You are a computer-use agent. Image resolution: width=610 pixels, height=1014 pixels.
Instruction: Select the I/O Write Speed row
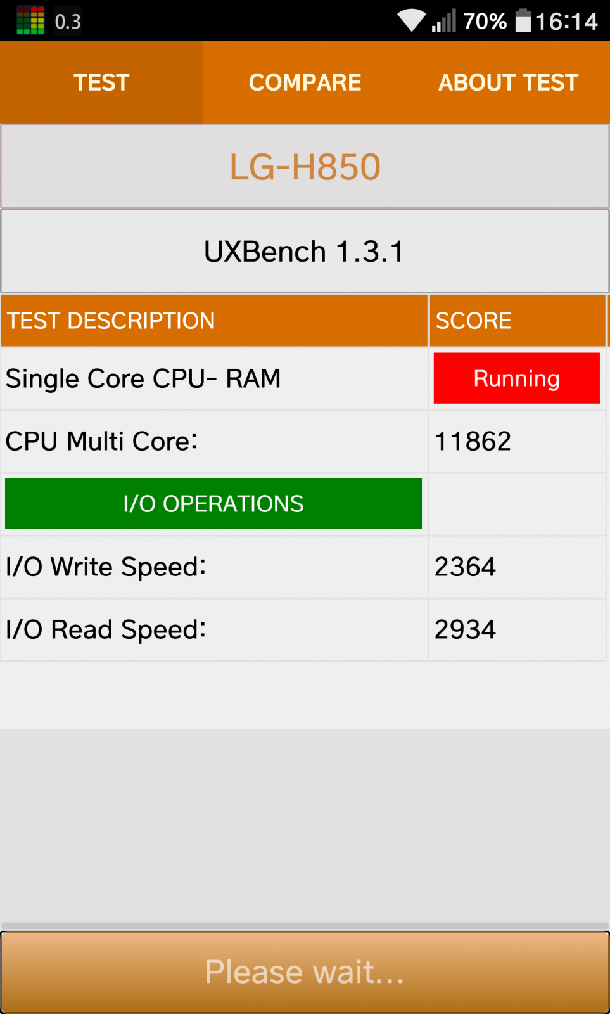coord(303,567)
